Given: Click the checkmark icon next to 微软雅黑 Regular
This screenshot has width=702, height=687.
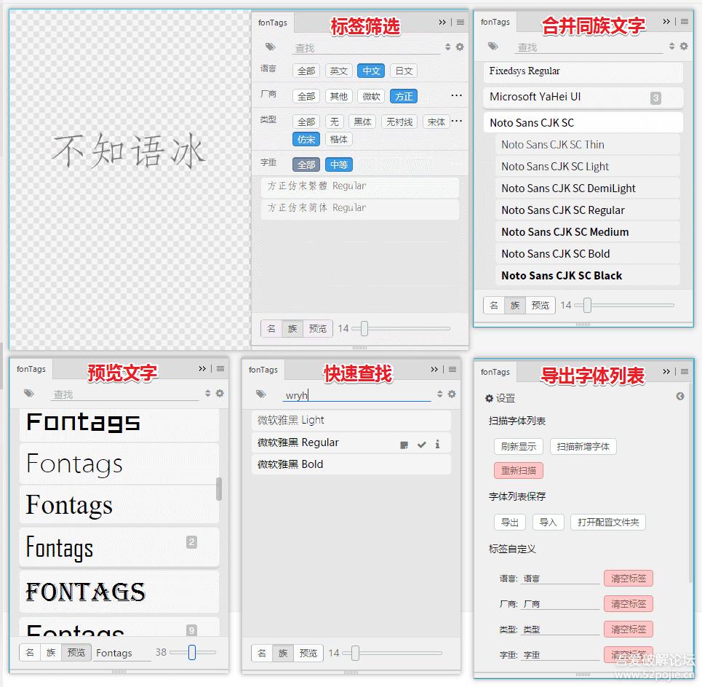Looking at the screenshot, I should [421, 444].
